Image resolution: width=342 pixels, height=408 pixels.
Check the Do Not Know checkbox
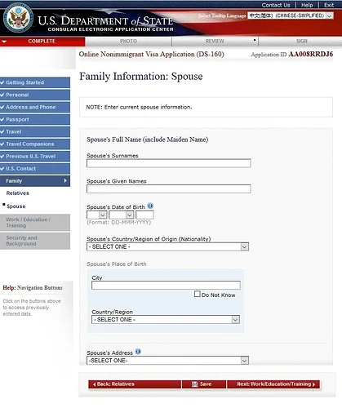point(197,294)
